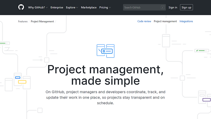
Task: Expand the Pricing dropdown menu
Action: pyautogui.click(x=105, y=7)
